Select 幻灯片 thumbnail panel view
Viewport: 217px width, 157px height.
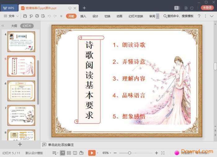pos(27,26)
